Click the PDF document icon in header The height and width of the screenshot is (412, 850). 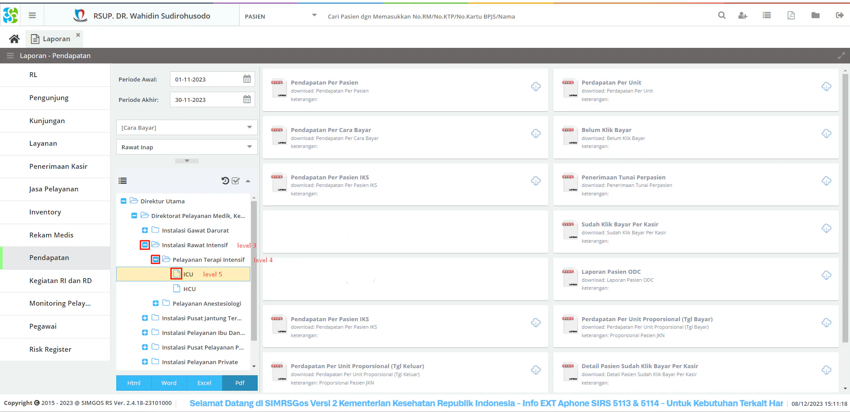tap(791, 16)
